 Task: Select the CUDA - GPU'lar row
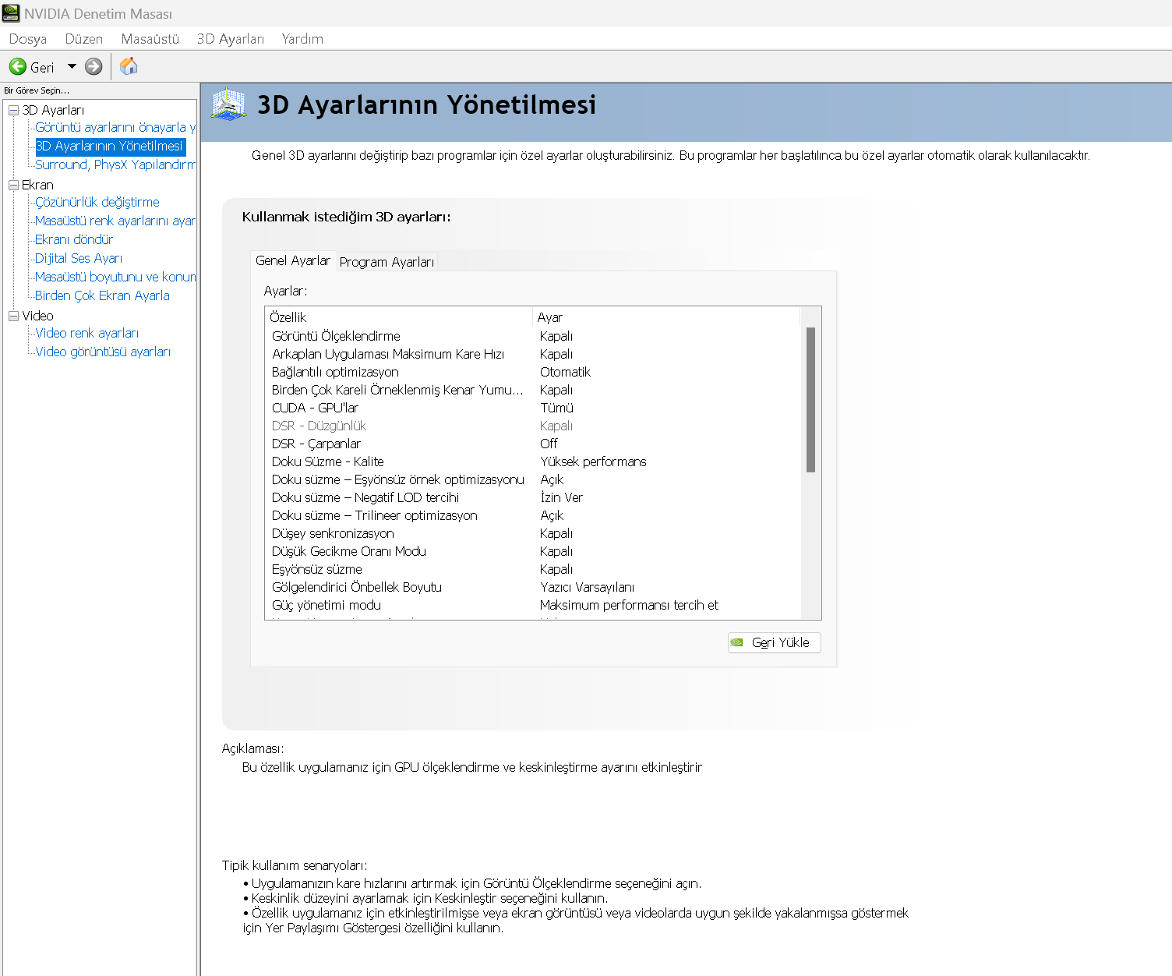(533, 408)
